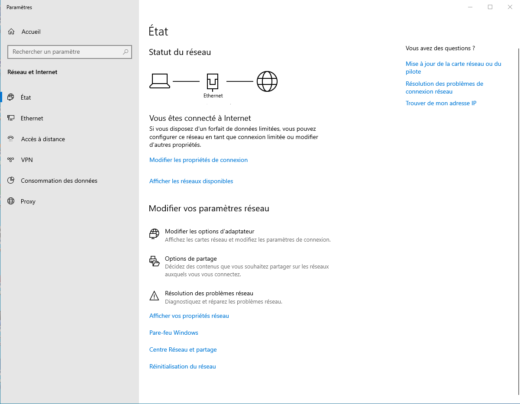Maximize the Paramètres window
Viewport: 520px width, 404px height.
coord(490,7)
